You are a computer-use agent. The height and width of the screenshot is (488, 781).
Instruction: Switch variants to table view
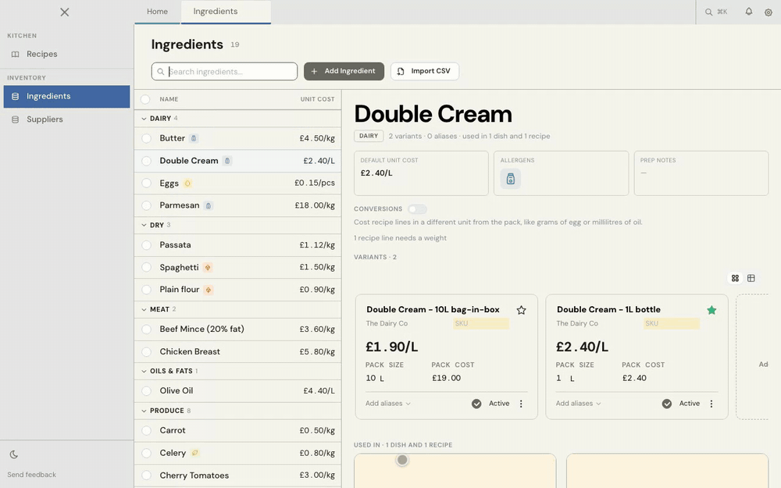pos(751,279)
